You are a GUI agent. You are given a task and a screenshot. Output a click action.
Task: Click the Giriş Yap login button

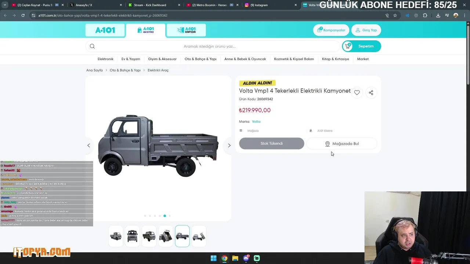(x=366, y=30)
